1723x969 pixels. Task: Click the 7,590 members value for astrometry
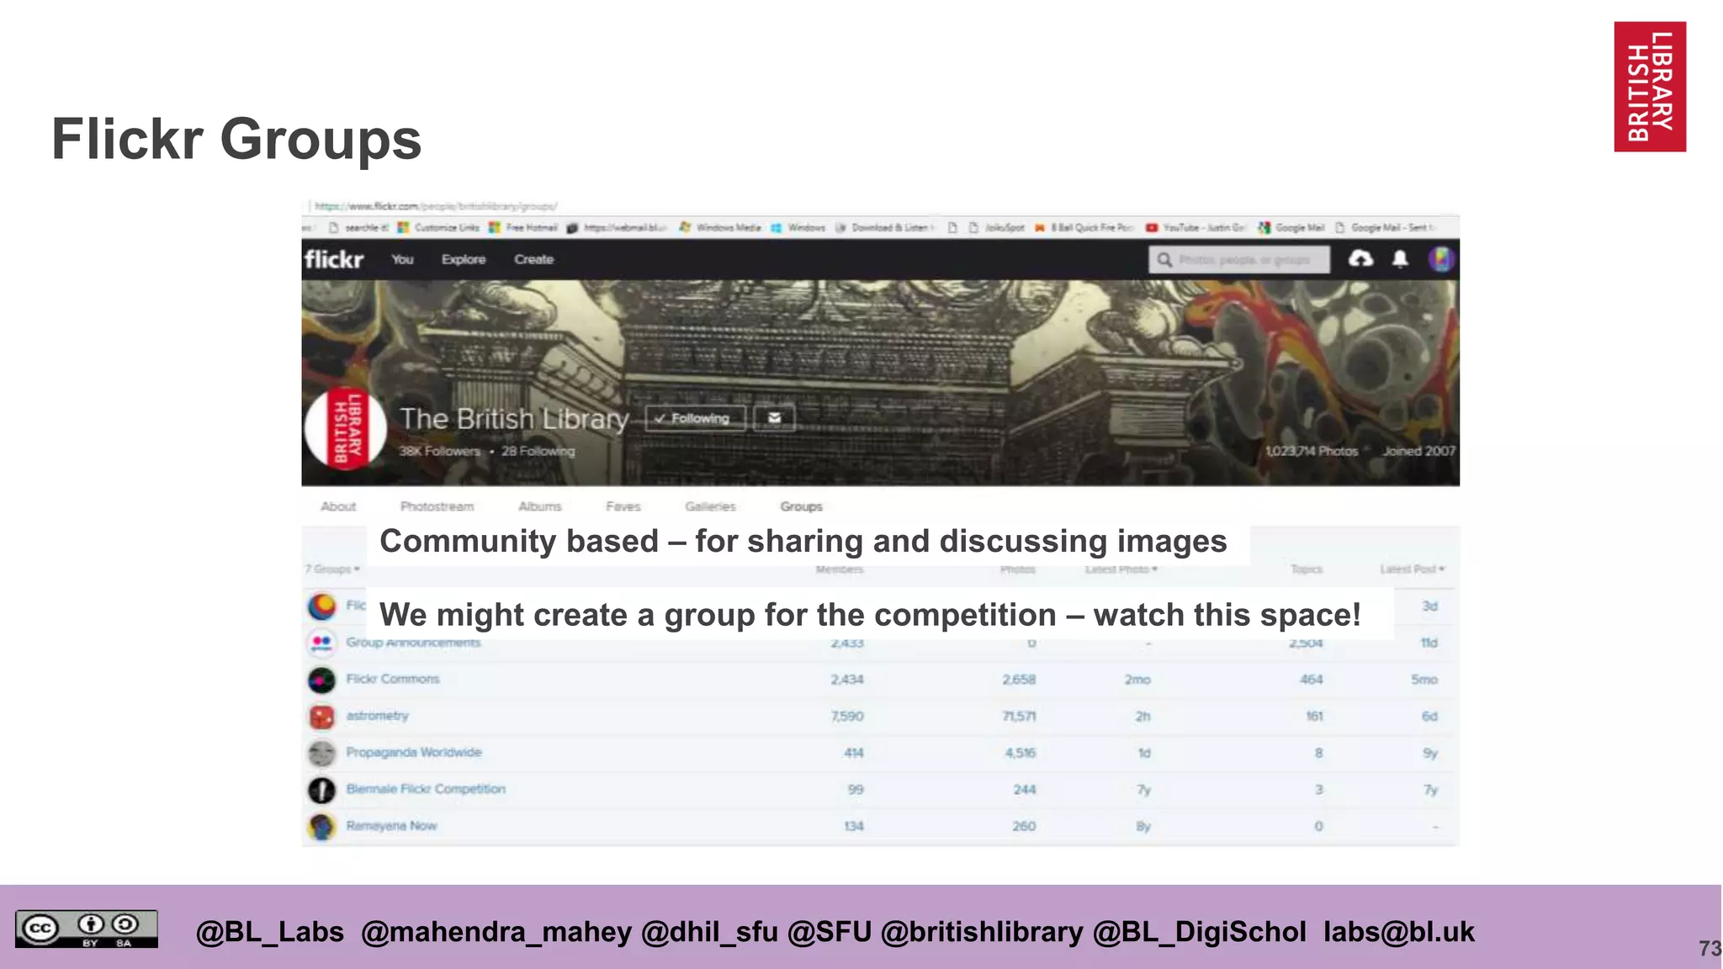pyautogui.click(x=847, y=717)
